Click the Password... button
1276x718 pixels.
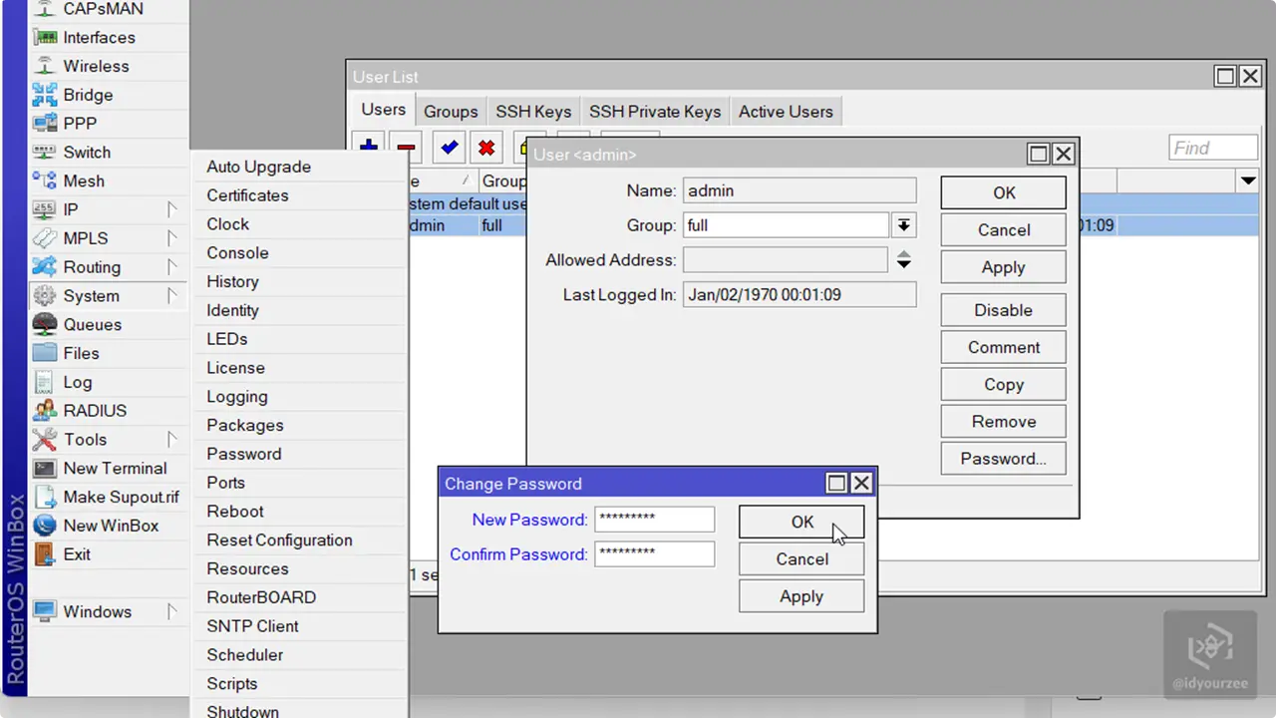pyautogui.click(x=1003, y=459)
